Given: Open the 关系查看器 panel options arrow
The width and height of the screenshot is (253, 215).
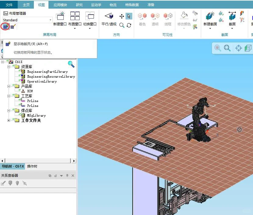Looking at the screenshot, I should (61, 176).
